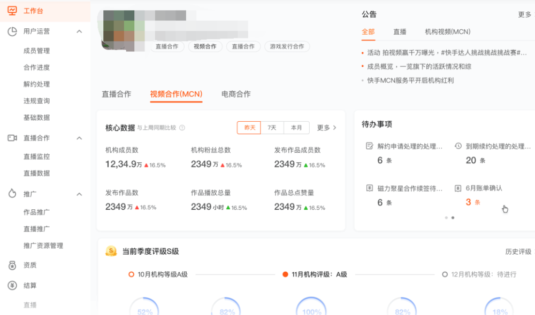Screen dimensions: 535x315
Task: Collapse the 直播合作 sidebar group
Action: pyautogui.click(x=79, y=138)
